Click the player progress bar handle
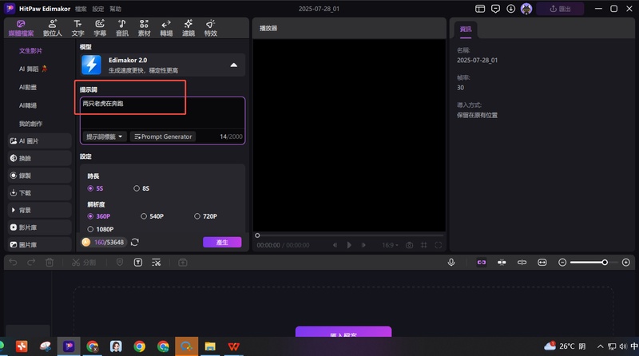 click(x=257, y=235)
